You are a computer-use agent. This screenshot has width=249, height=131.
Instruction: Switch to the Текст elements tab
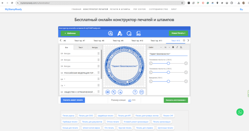tap(81, 47)
